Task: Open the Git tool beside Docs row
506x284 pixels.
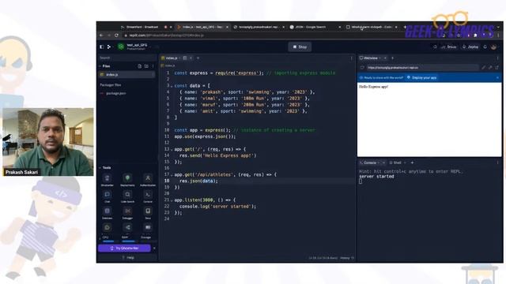Action: pyautogui.click(x=127, y=228)
